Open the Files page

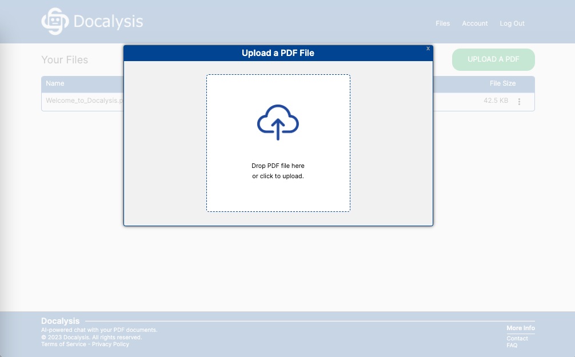(x=442, y=23)
